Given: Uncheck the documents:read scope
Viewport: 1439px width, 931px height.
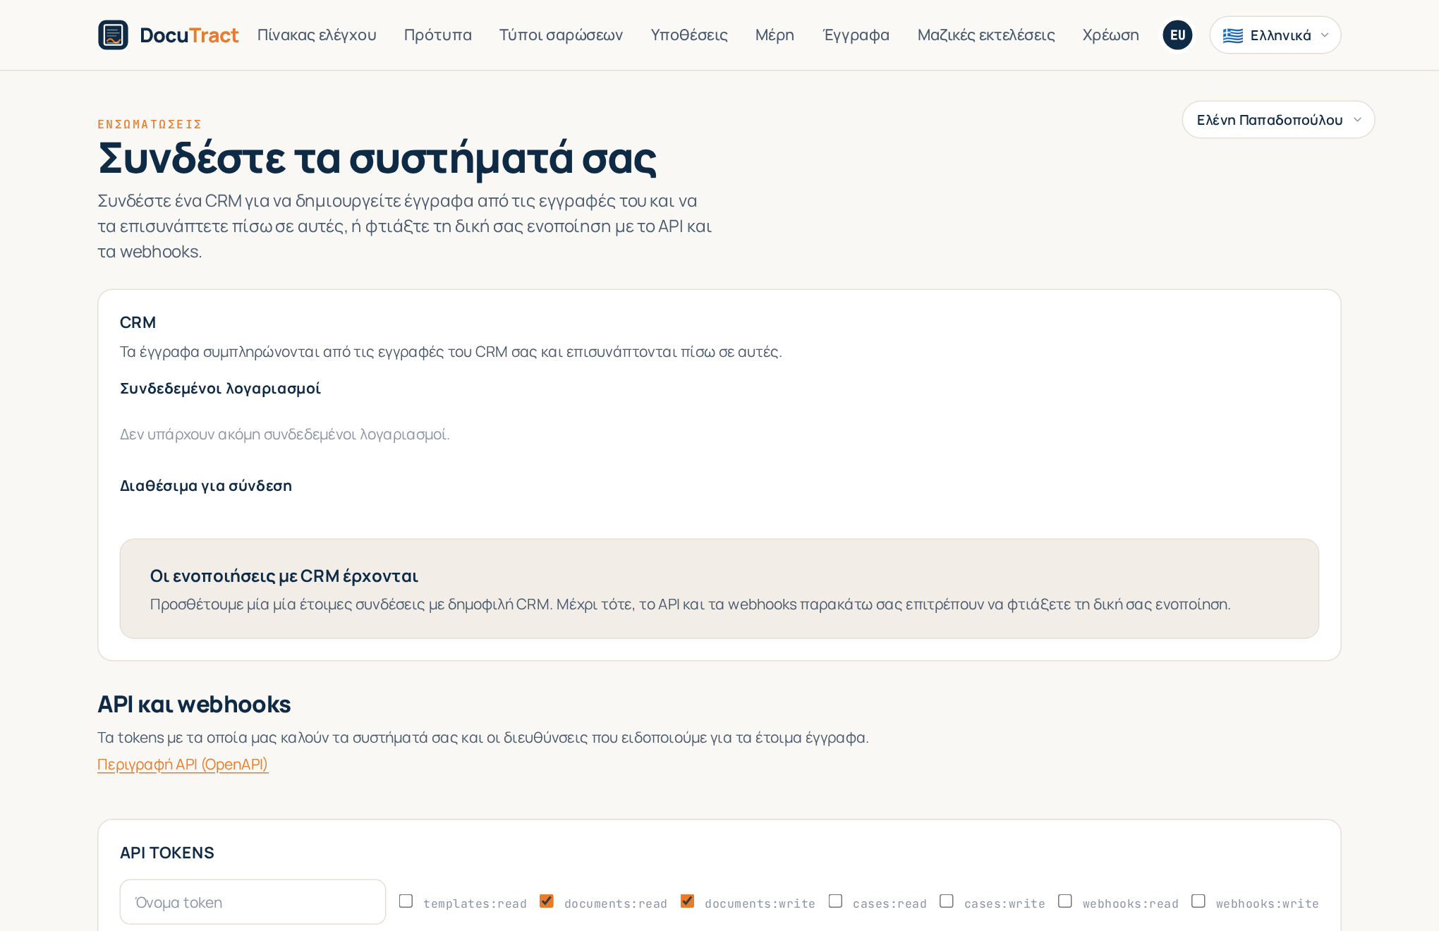Looking at the screenshot, I should [547, 901].
